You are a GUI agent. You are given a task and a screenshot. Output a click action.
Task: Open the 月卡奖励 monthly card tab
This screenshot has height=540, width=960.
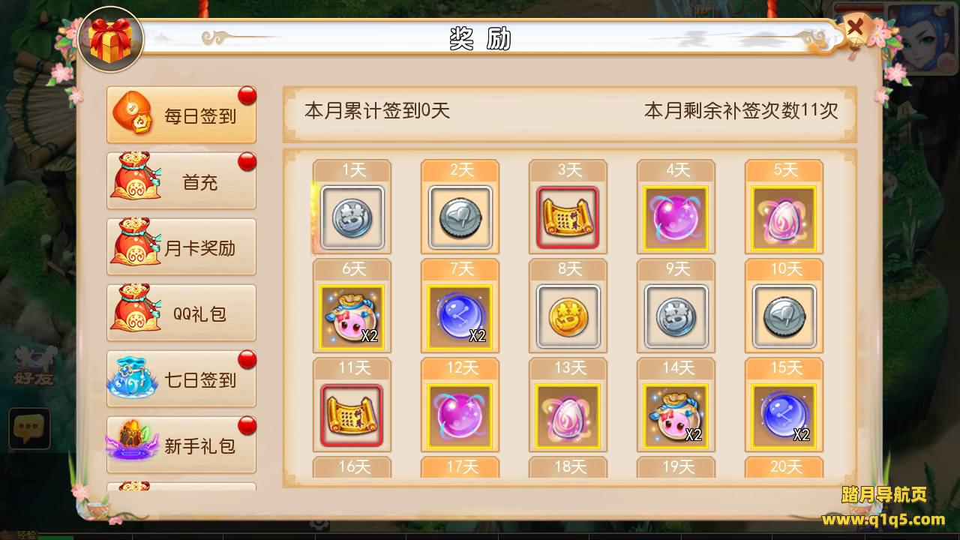pos(181,247)
